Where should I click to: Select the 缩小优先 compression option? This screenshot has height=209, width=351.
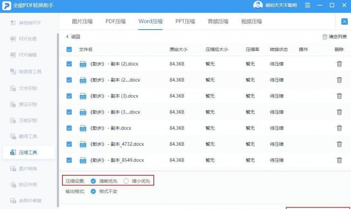click(126, 181)
